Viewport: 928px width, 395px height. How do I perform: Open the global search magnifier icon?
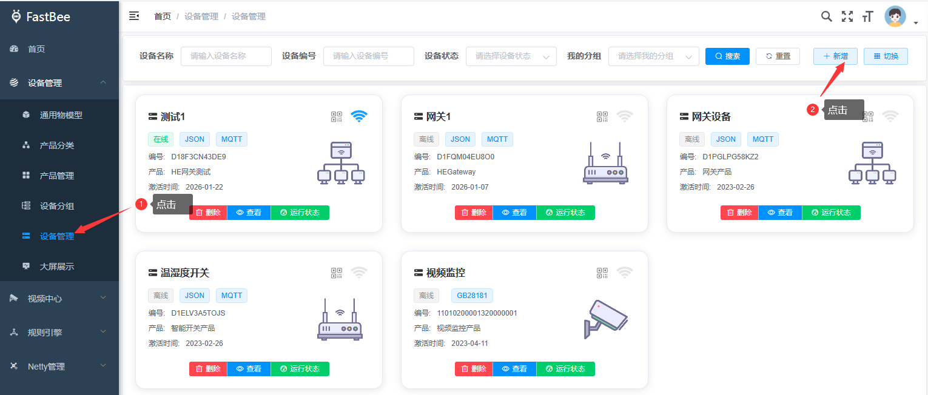tap(826, 16)
